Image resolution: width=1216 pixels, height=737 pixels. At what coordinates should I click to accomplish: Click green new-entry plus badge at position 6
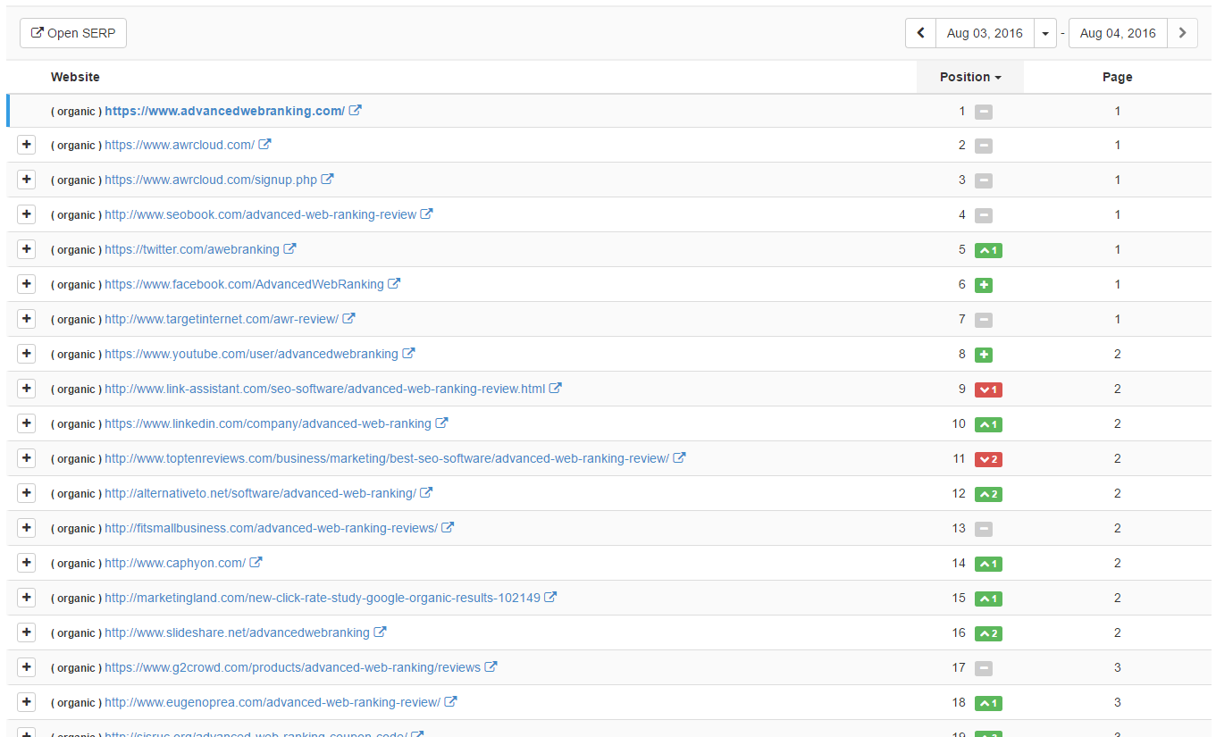pos(984,285)
